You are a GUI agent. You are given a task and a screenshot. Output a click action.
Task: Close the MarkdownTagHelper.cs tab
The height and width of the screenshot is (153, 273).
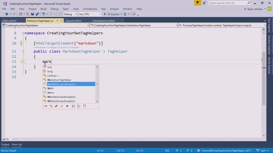point(61,21)
